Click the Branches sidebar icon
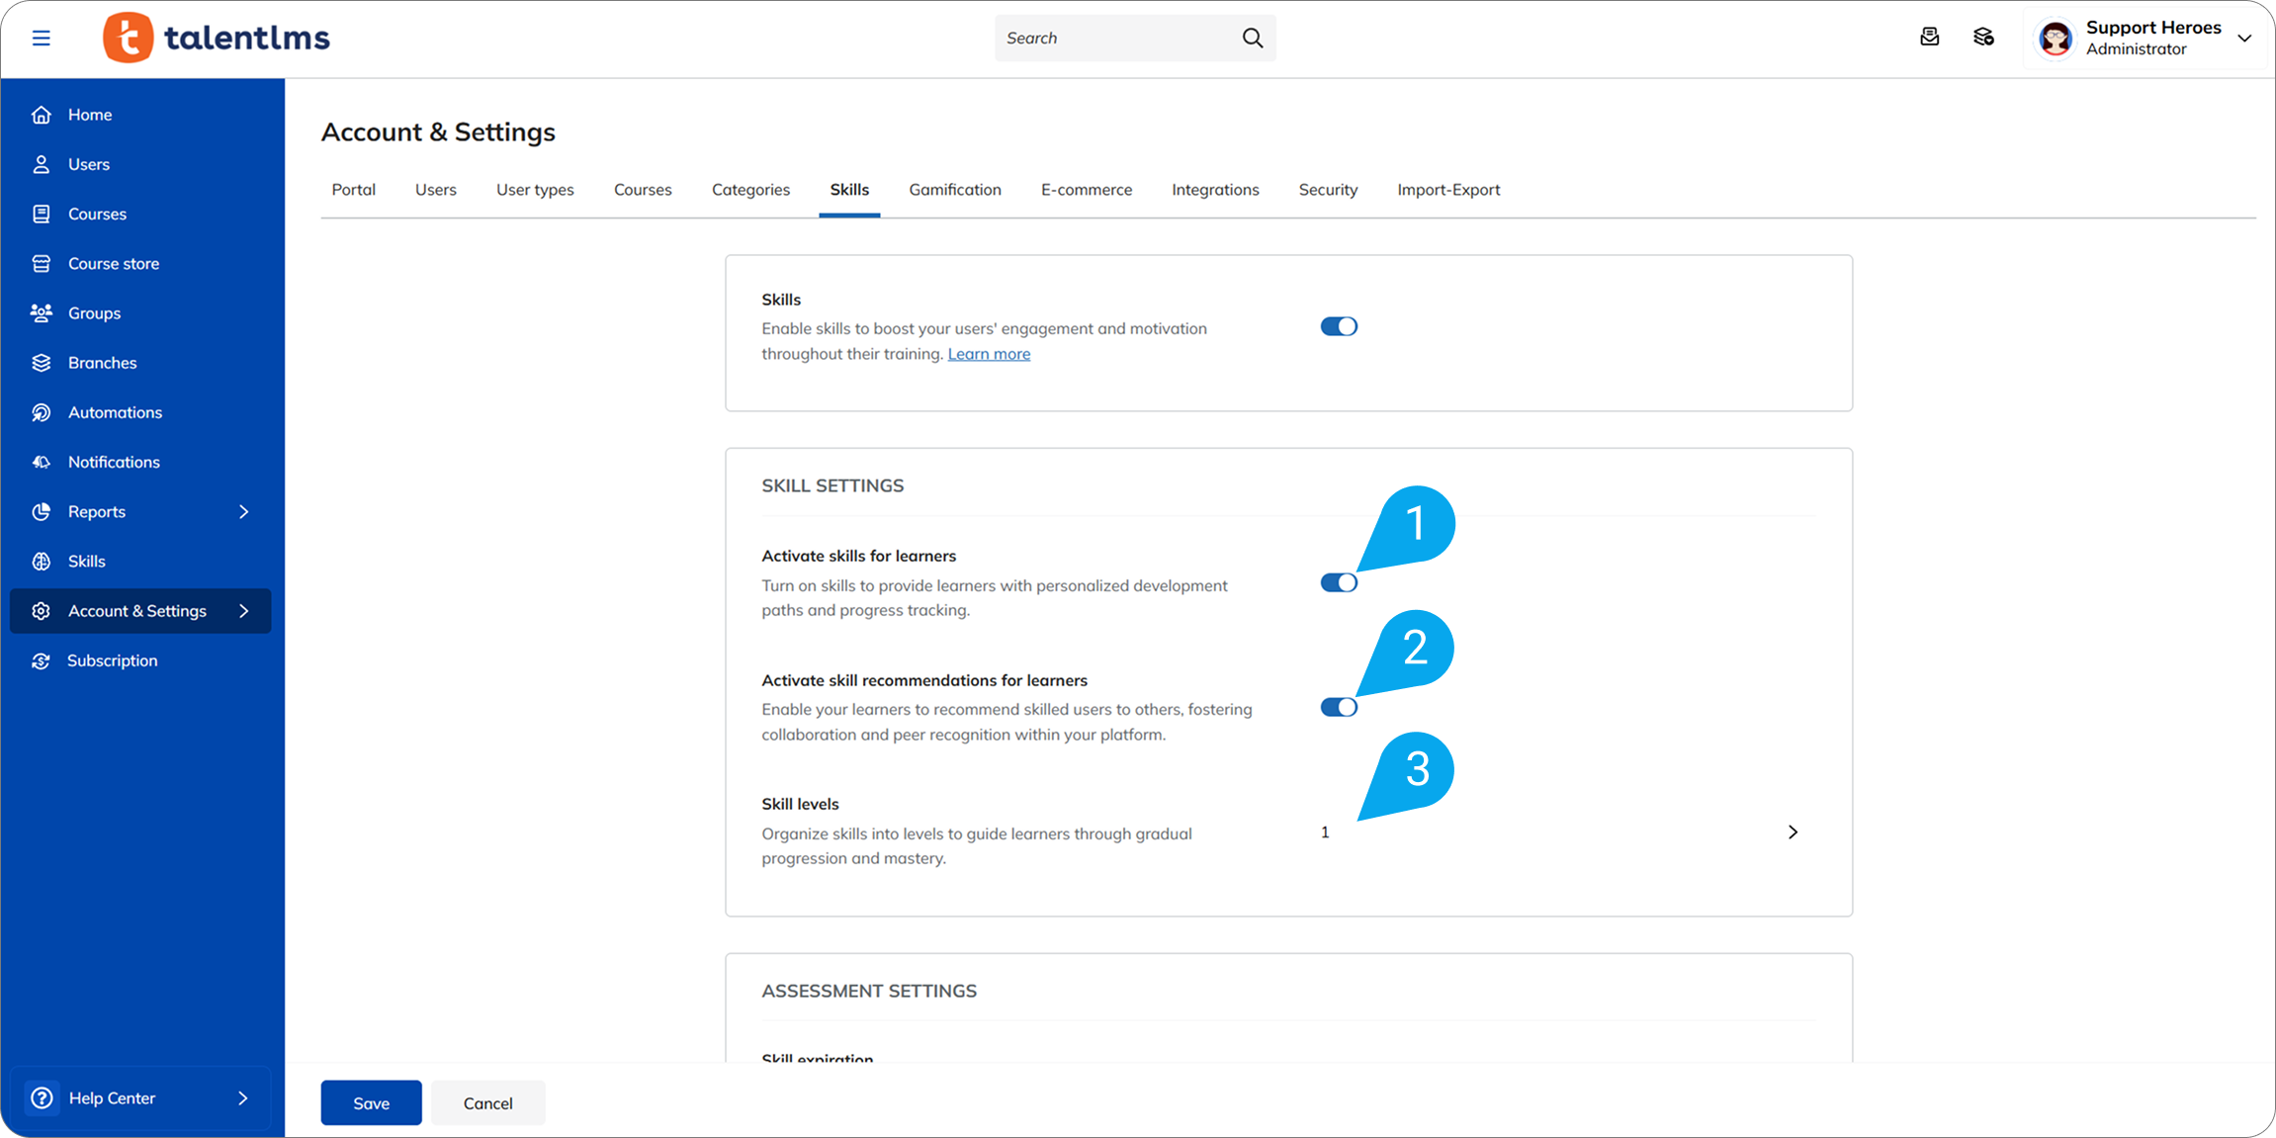Screen dimensions: 2276x1138 (x=42, y=363)
